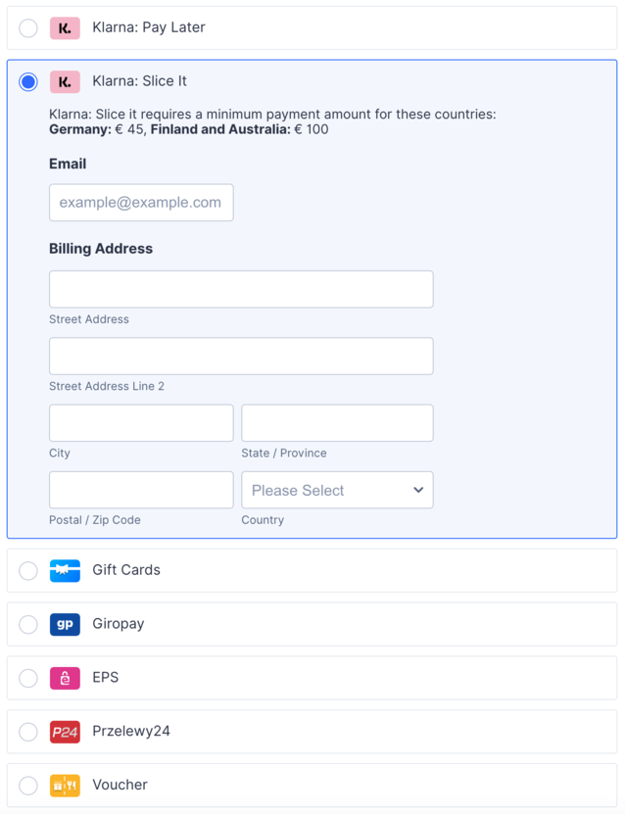Click the Giropay logo icon
This screenshot has width=625, height=814.
[x=65, y=624]
